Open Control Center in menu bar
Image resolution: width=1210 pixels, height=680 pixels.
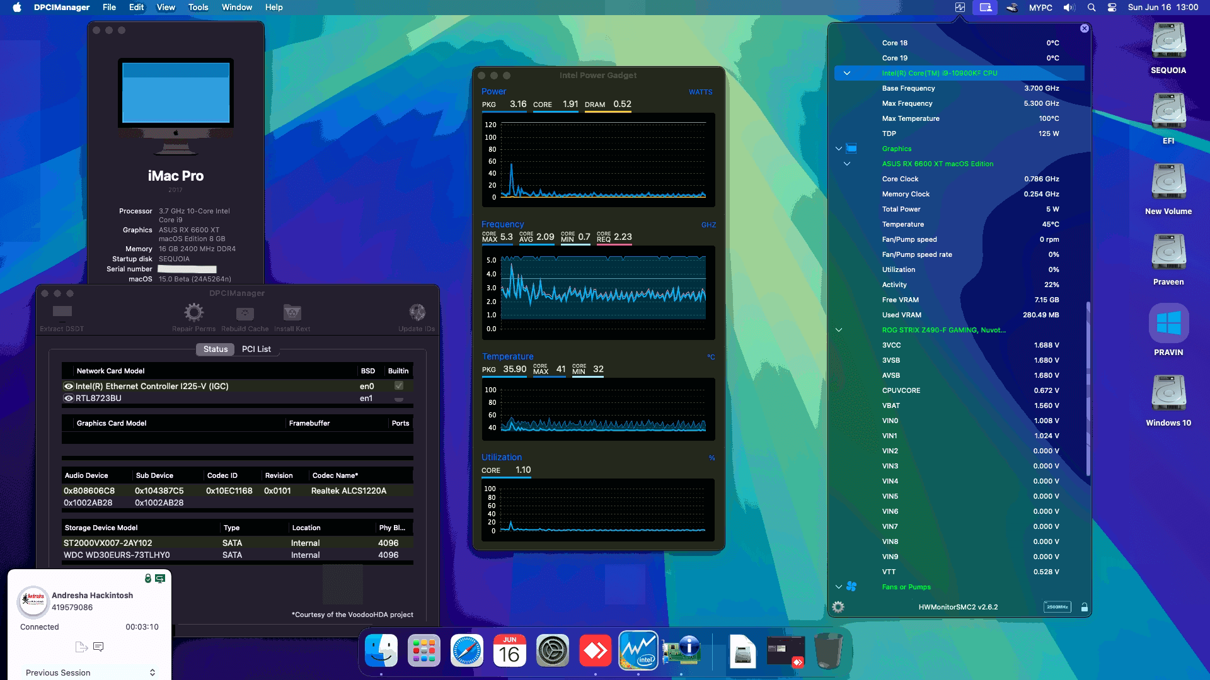tap(1112, 8)
